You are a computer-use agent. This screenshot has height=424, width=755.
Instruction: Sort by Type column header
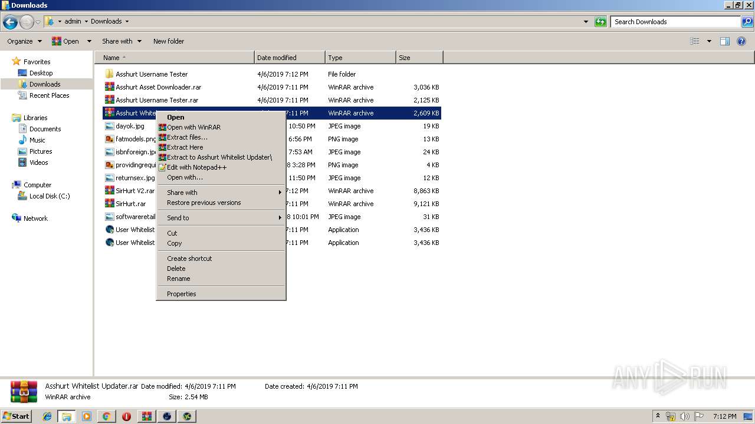[x=360, y=58]
